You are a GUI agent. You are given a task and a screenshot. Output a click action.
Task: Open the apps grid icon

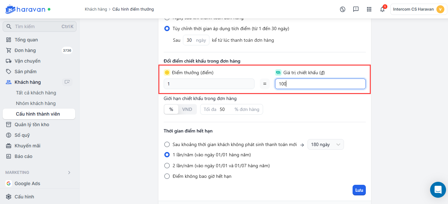pyautogui.click(x=369, y=9)
